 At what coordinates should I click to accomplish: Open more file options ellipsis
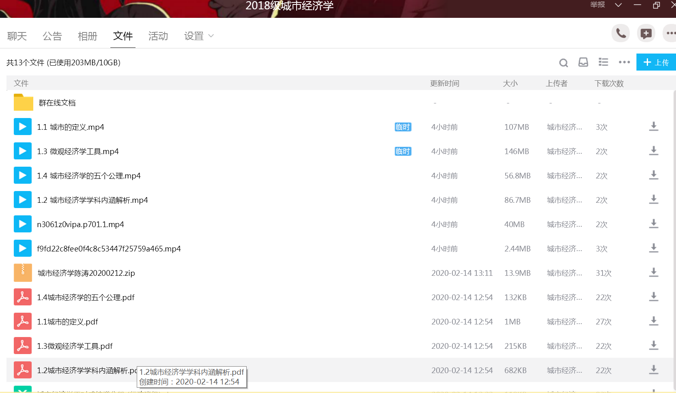coord(624,62)
